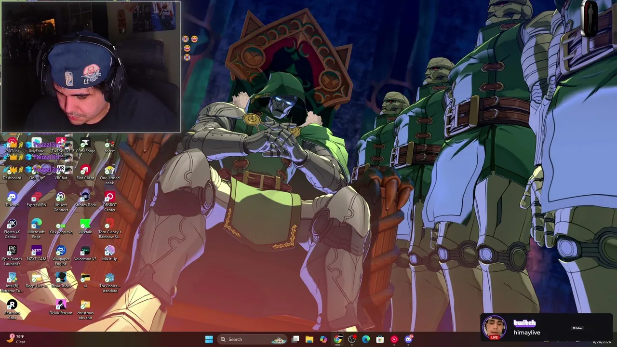The height and width of the screenshot is (347, 617).
Task: Open the iMyFone desktop shortcut
Action: 37,145
